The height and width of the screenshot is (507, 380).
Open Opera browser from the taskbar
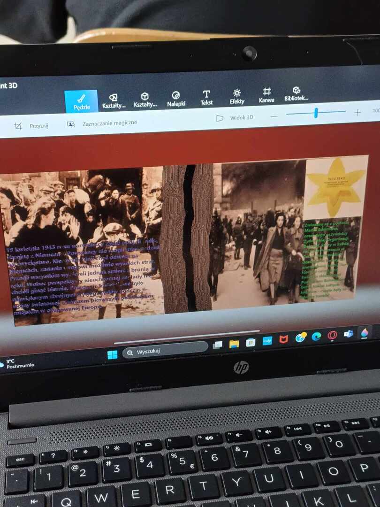(x=333, y=335)
